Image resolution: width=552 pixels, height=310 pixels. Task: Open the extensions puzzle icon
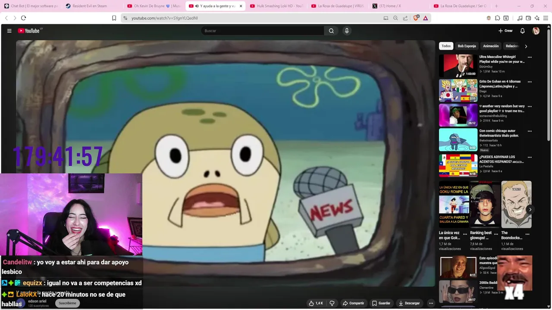[497, 18]
